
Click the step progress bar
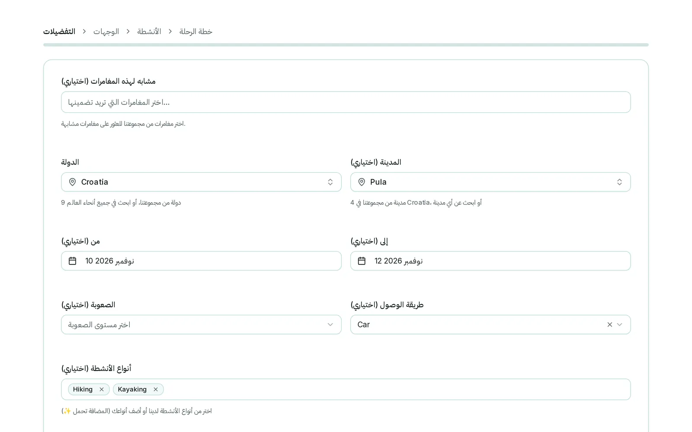click(346, 45)
